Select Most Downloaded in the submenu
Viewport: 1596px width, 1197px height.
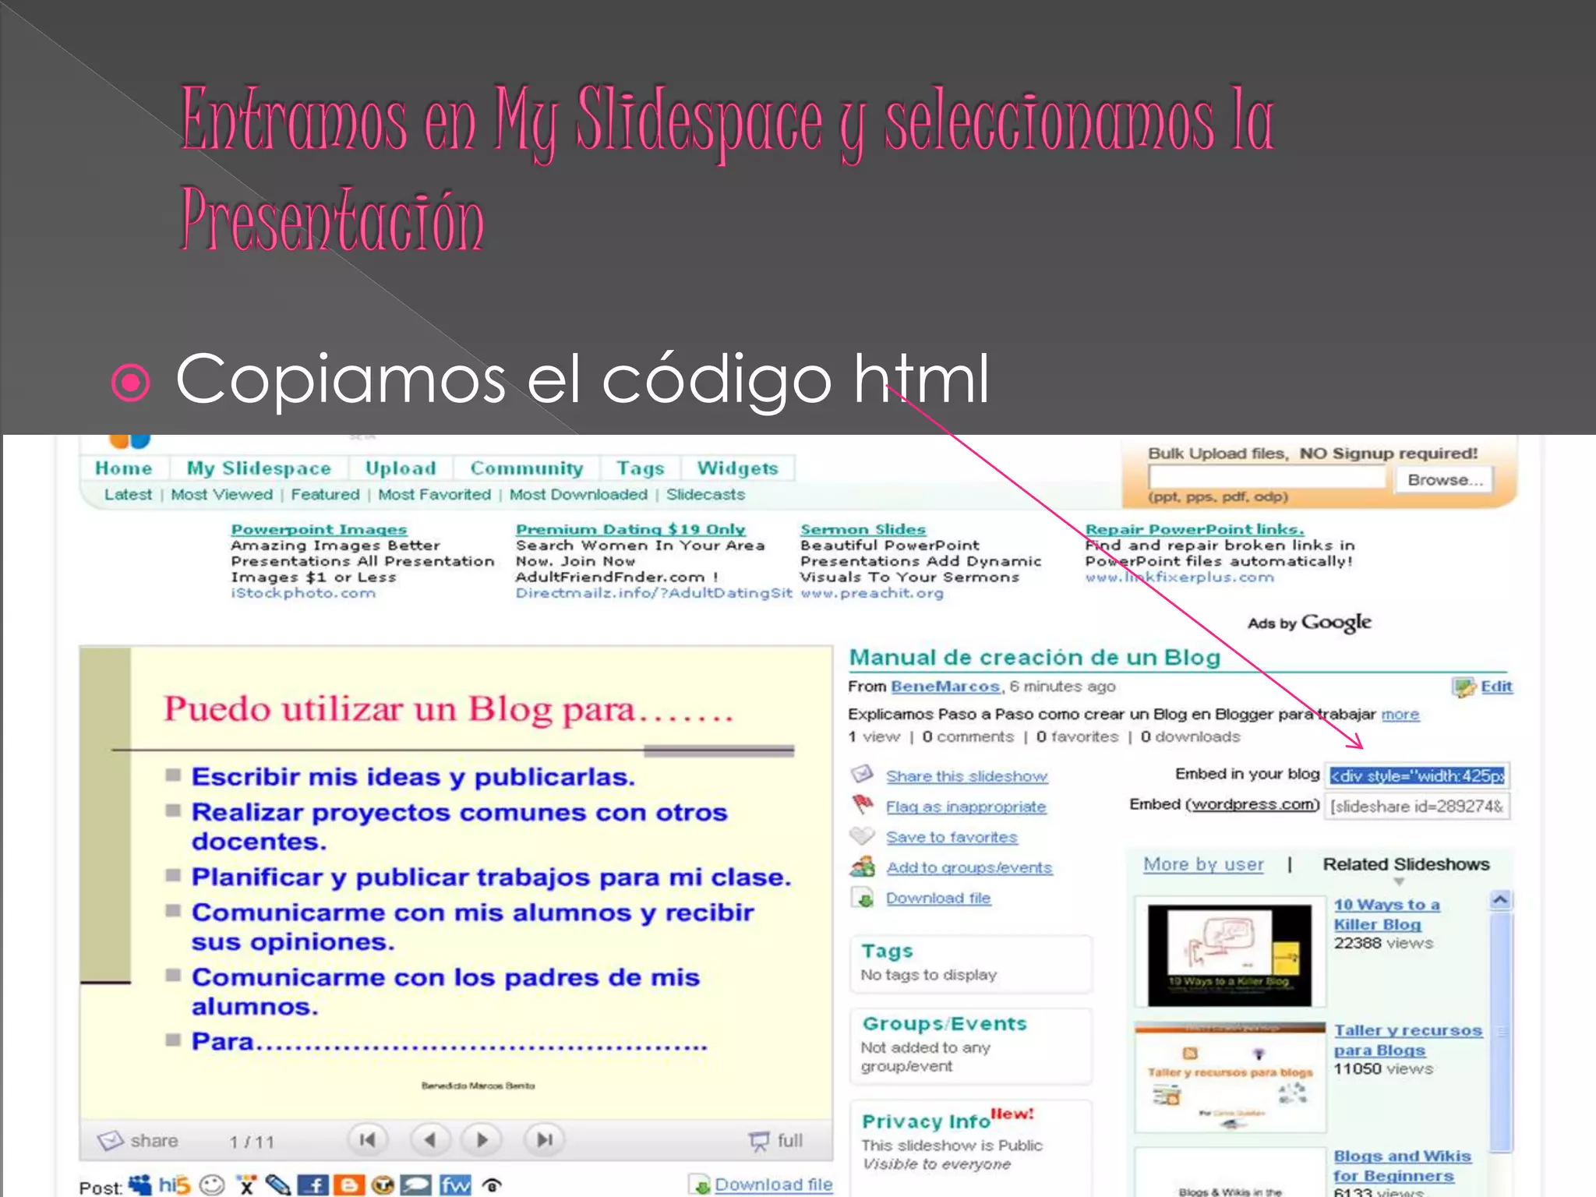pyautogui.click(x=578, y=494)
